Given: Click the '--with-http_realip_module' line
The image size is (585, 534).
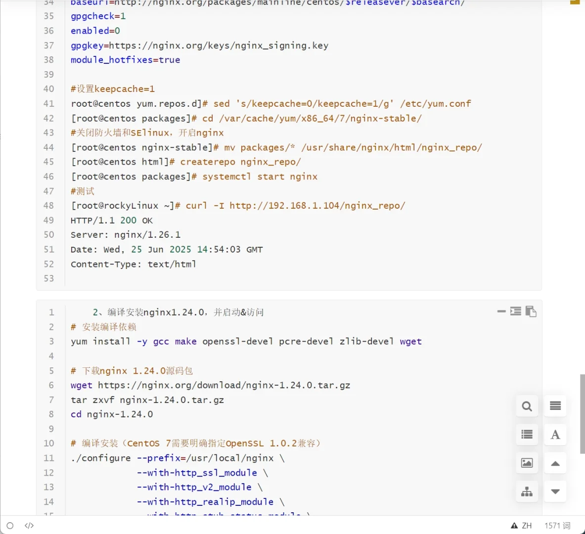Looking at the screenshot, I should click(x=211, y=502).
